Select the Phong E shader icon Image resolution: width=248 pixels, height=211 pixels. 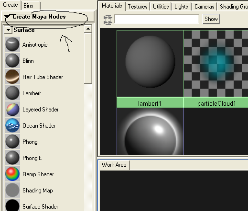coord(12,158)
